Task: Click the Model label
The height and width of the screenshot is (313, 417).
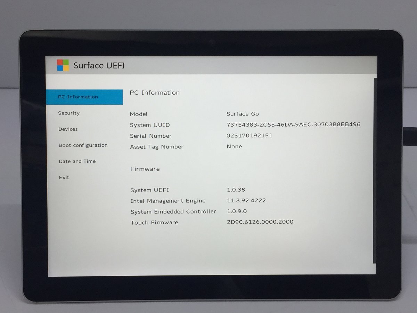Action: pos(139,114)
